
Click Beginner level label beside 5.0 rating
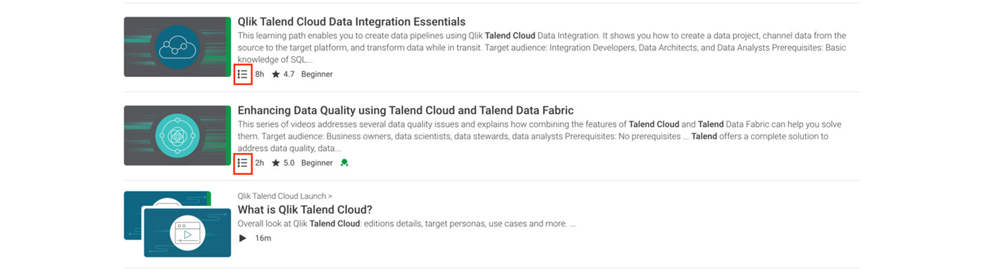point(317,163)
